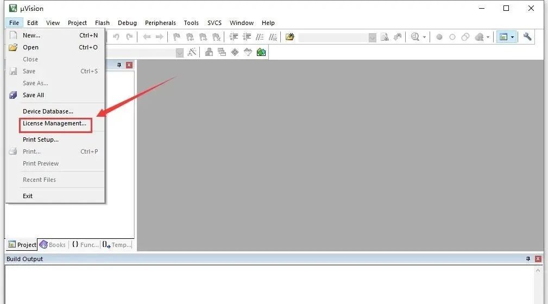Image resolution: width=548 pixels, height=304 pixels.
Task: Click the File menu
Action: pyautogui.click(x=14, y=23)
